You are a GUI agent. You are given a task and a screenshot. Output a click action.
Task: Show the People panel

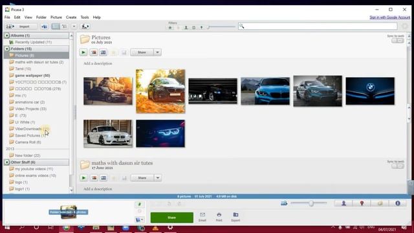[343, 203]
